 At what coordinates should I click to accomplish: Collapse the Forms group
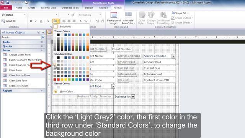[42, 50]
